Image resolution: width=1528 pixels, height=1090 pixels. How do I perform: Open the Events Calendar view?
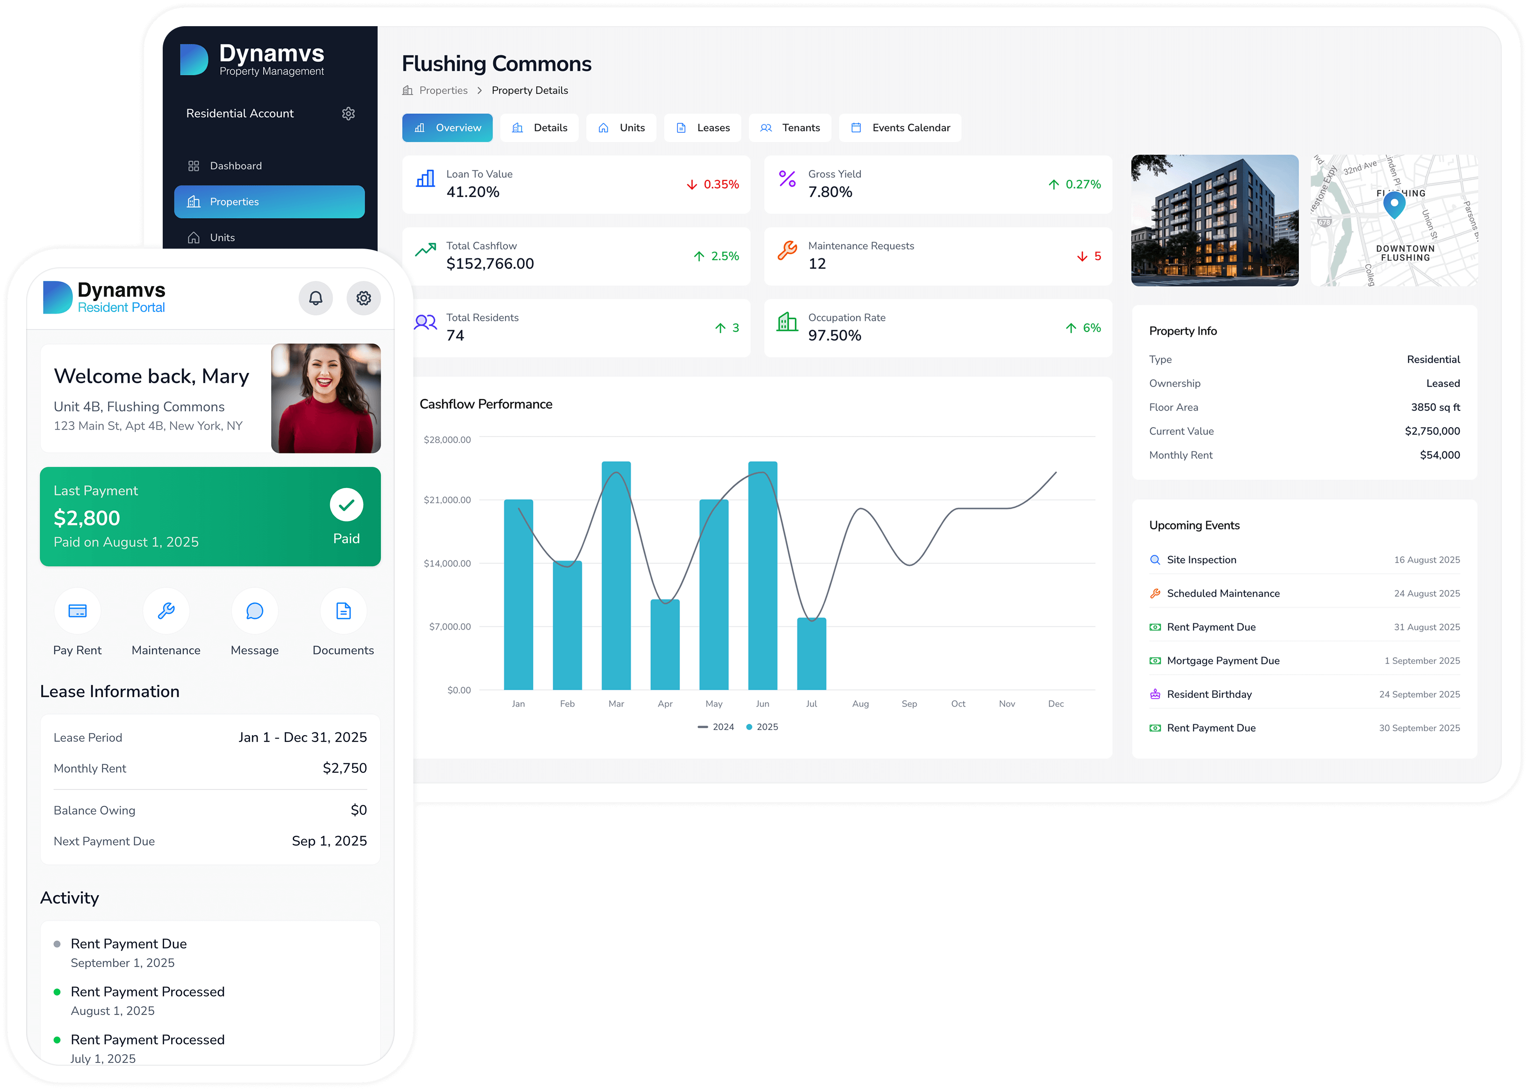coord(900,128)
